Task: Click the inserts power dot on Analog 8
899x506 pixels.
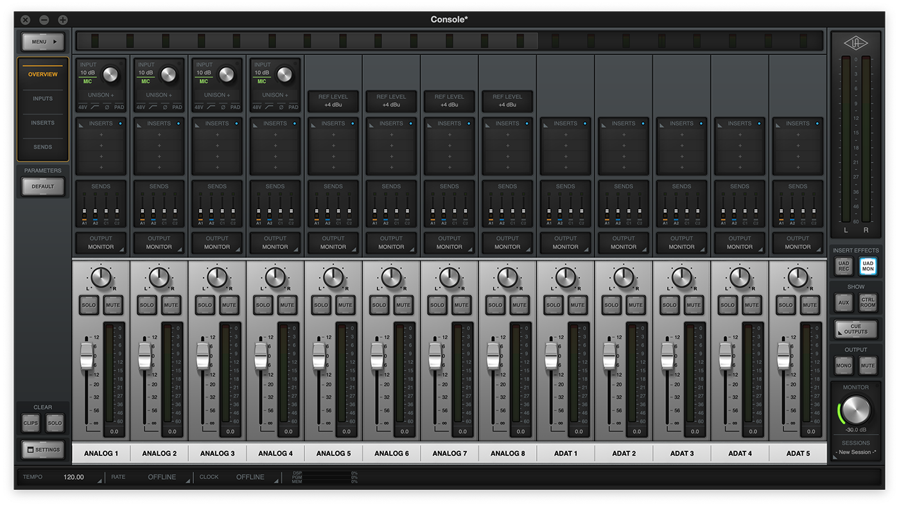Action: 527,123
